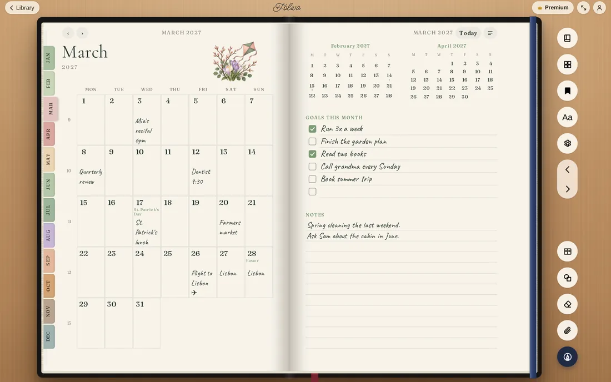The image size is (611, 382).
Task: Click the fullscreen expand arrows icon
Action: tap(583, 8)
